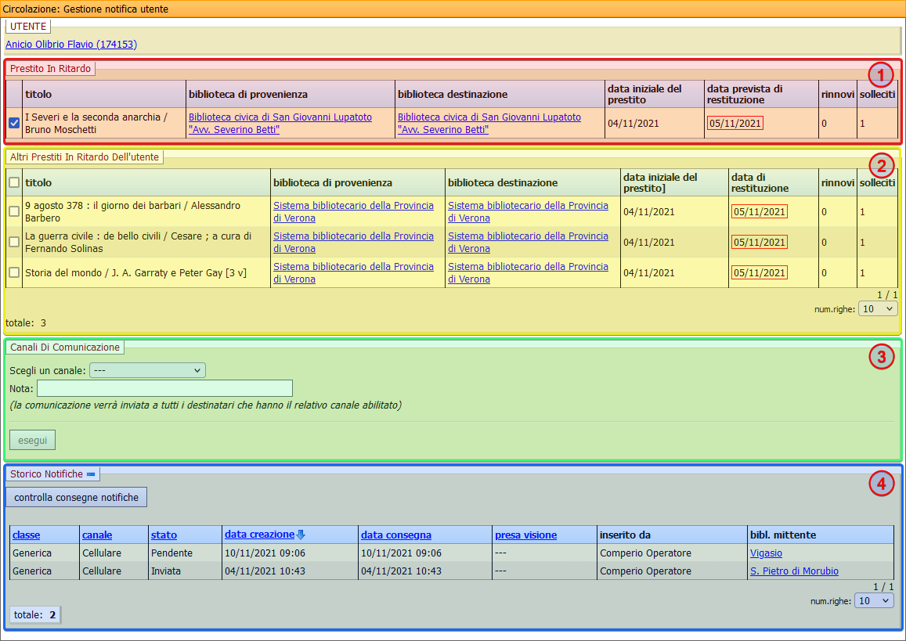Sort notifications by classe column

[26, 535]
